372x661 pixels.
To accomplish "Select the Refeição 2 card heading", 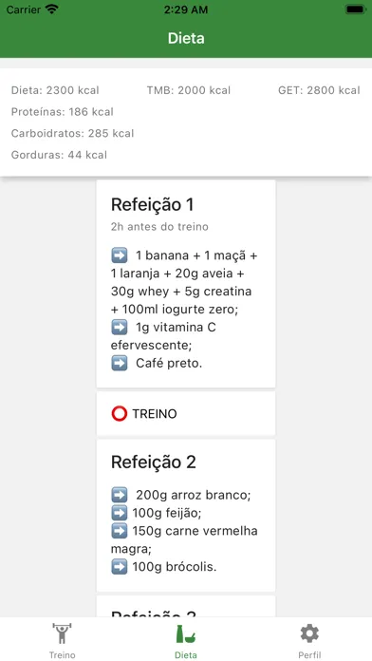I will tap(154, 462).
